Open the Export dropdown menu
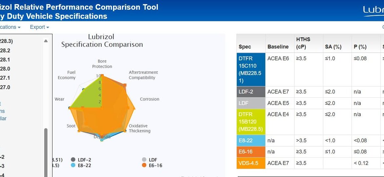384x177 pixels. (x=39, y=27)
